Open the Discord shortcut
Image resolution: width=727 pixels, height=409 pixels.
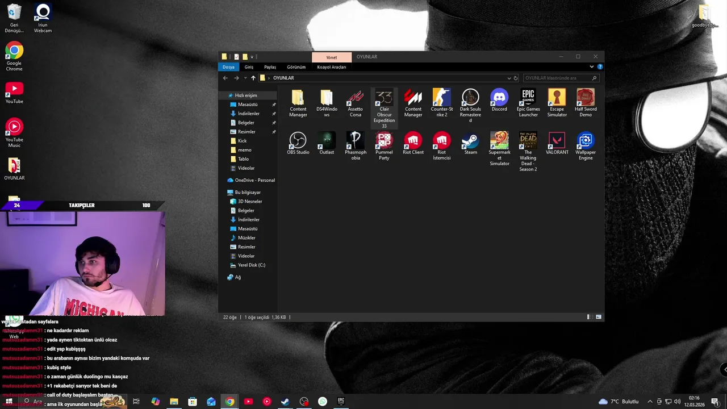(499, 100)
